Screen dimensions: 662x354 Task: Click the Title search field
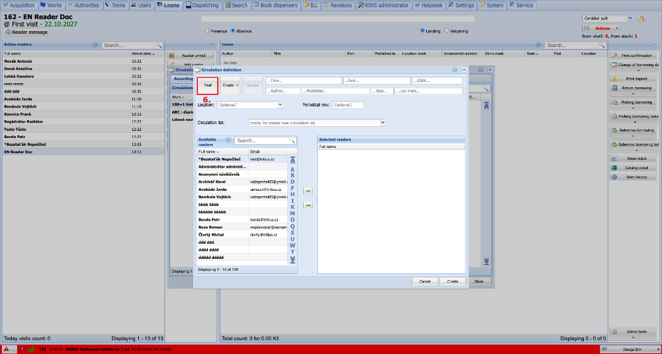[x=304, y=81]
